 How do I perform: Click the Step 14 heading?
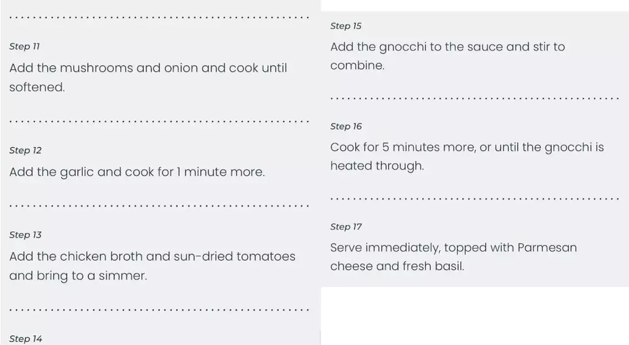click(26, 339)
